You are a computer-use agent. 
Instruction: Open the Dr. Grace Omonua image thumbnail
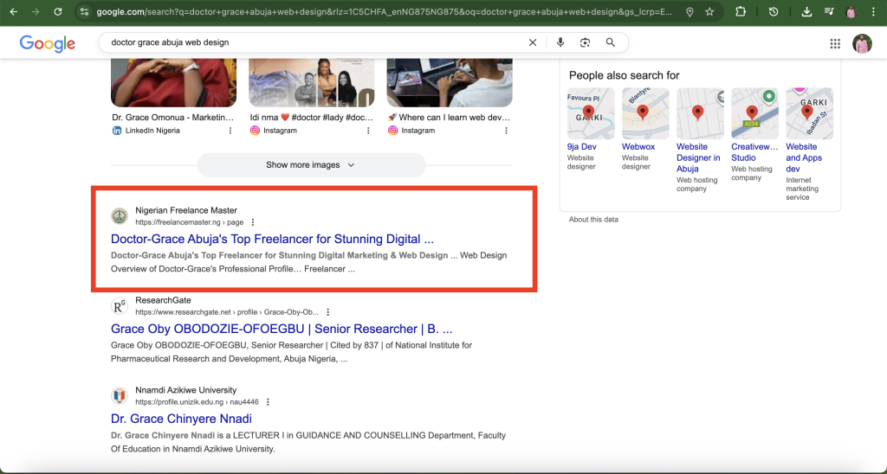[173, 82]
